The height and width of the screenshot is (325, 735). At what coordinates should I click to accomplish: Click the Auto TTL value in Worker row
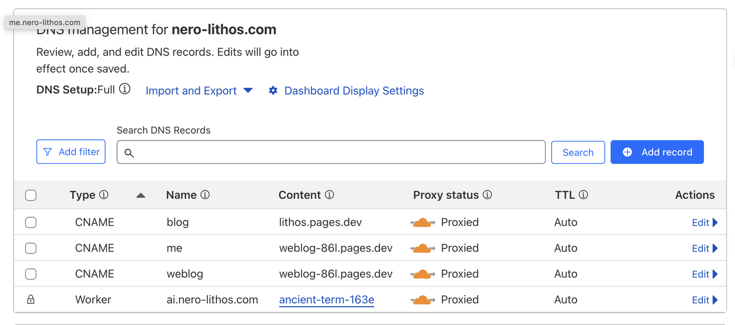[566, 300]
